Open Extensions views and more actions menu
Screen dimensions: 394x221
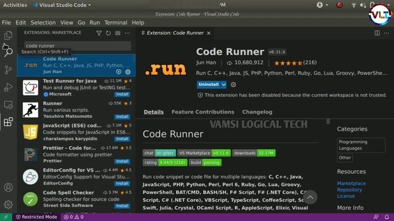(x=127, y=33)
